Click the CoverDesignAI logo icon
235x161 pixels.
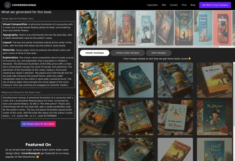pos(7,5)
